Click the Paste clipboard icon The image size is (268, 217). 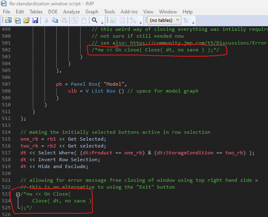coord(64,20)
